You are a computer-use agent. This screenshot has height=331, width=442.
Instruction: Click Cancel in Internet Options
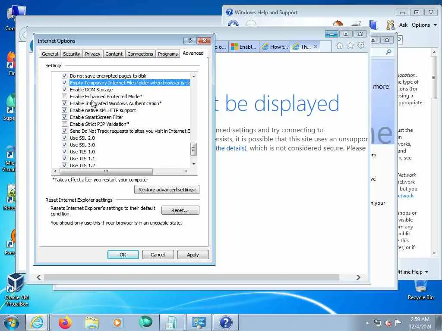158,255
